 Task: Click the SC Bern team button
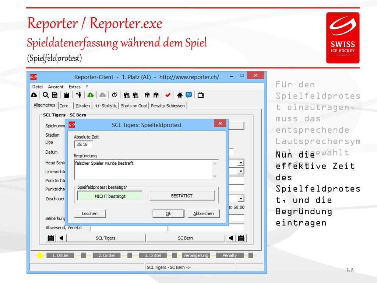coord(186,238)
